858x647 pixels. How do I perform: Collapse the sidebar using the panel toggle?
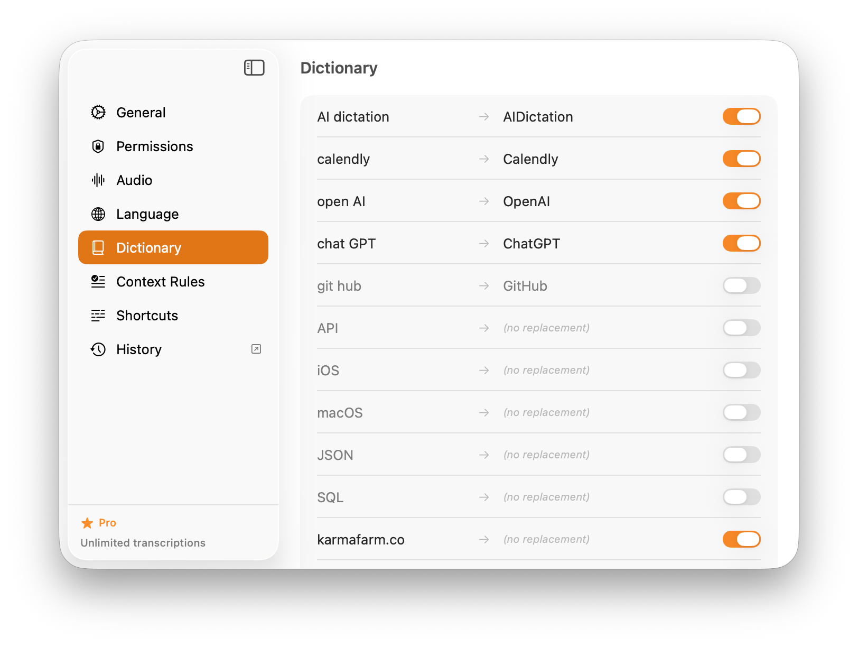coord(254,68)
